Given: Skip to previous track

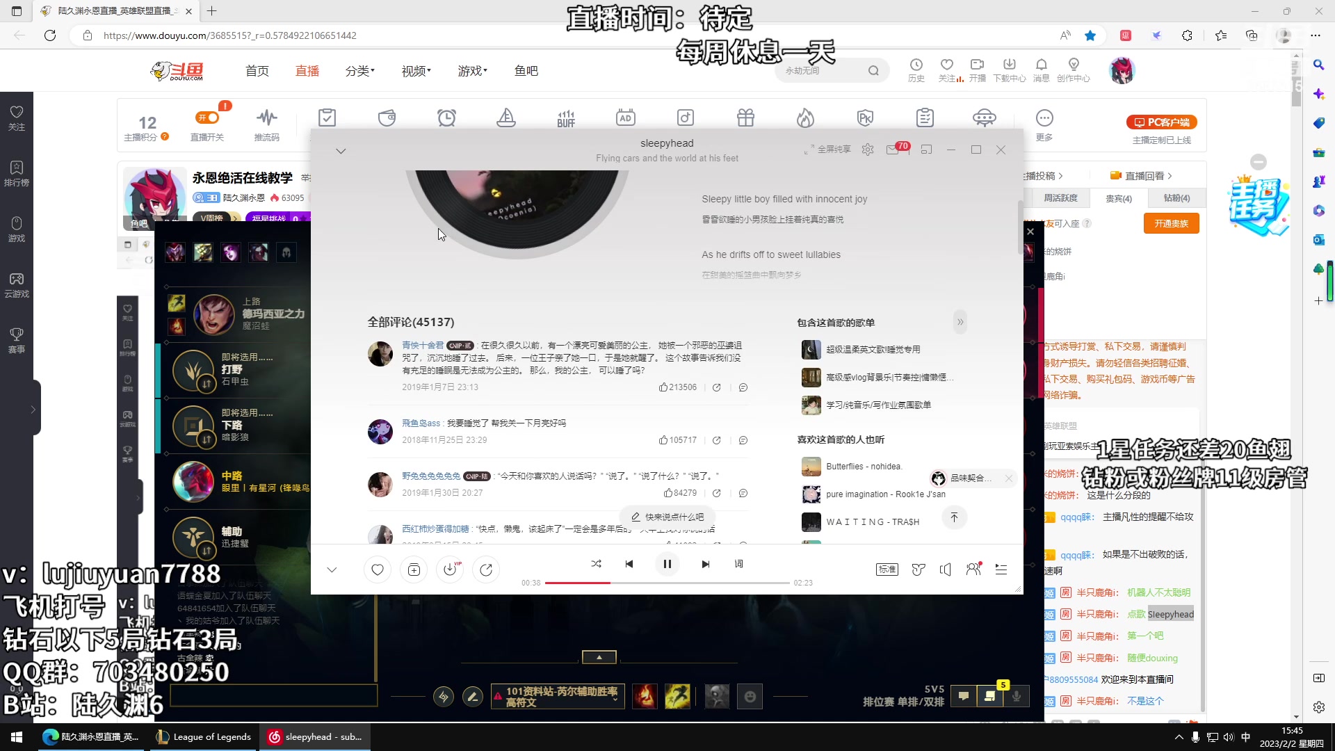Looking at the screenshot, I should point(629,564).
